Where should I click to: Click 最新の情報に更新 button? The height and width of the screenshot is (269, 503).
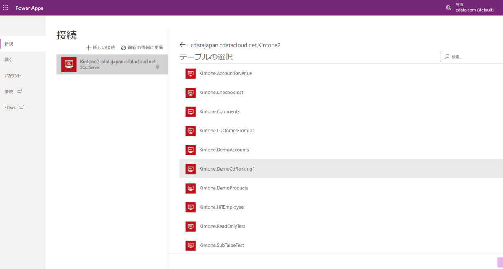pyautogui.click(x=142, y=48)
